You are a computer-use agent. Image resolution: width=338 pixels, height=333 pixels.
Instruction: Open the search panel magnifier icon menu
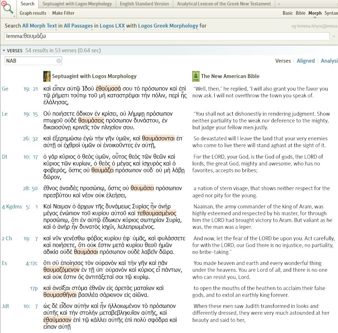(x=8, y=9)
